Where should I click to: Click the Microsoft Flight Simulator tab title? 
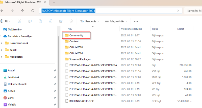click(23, 2)
